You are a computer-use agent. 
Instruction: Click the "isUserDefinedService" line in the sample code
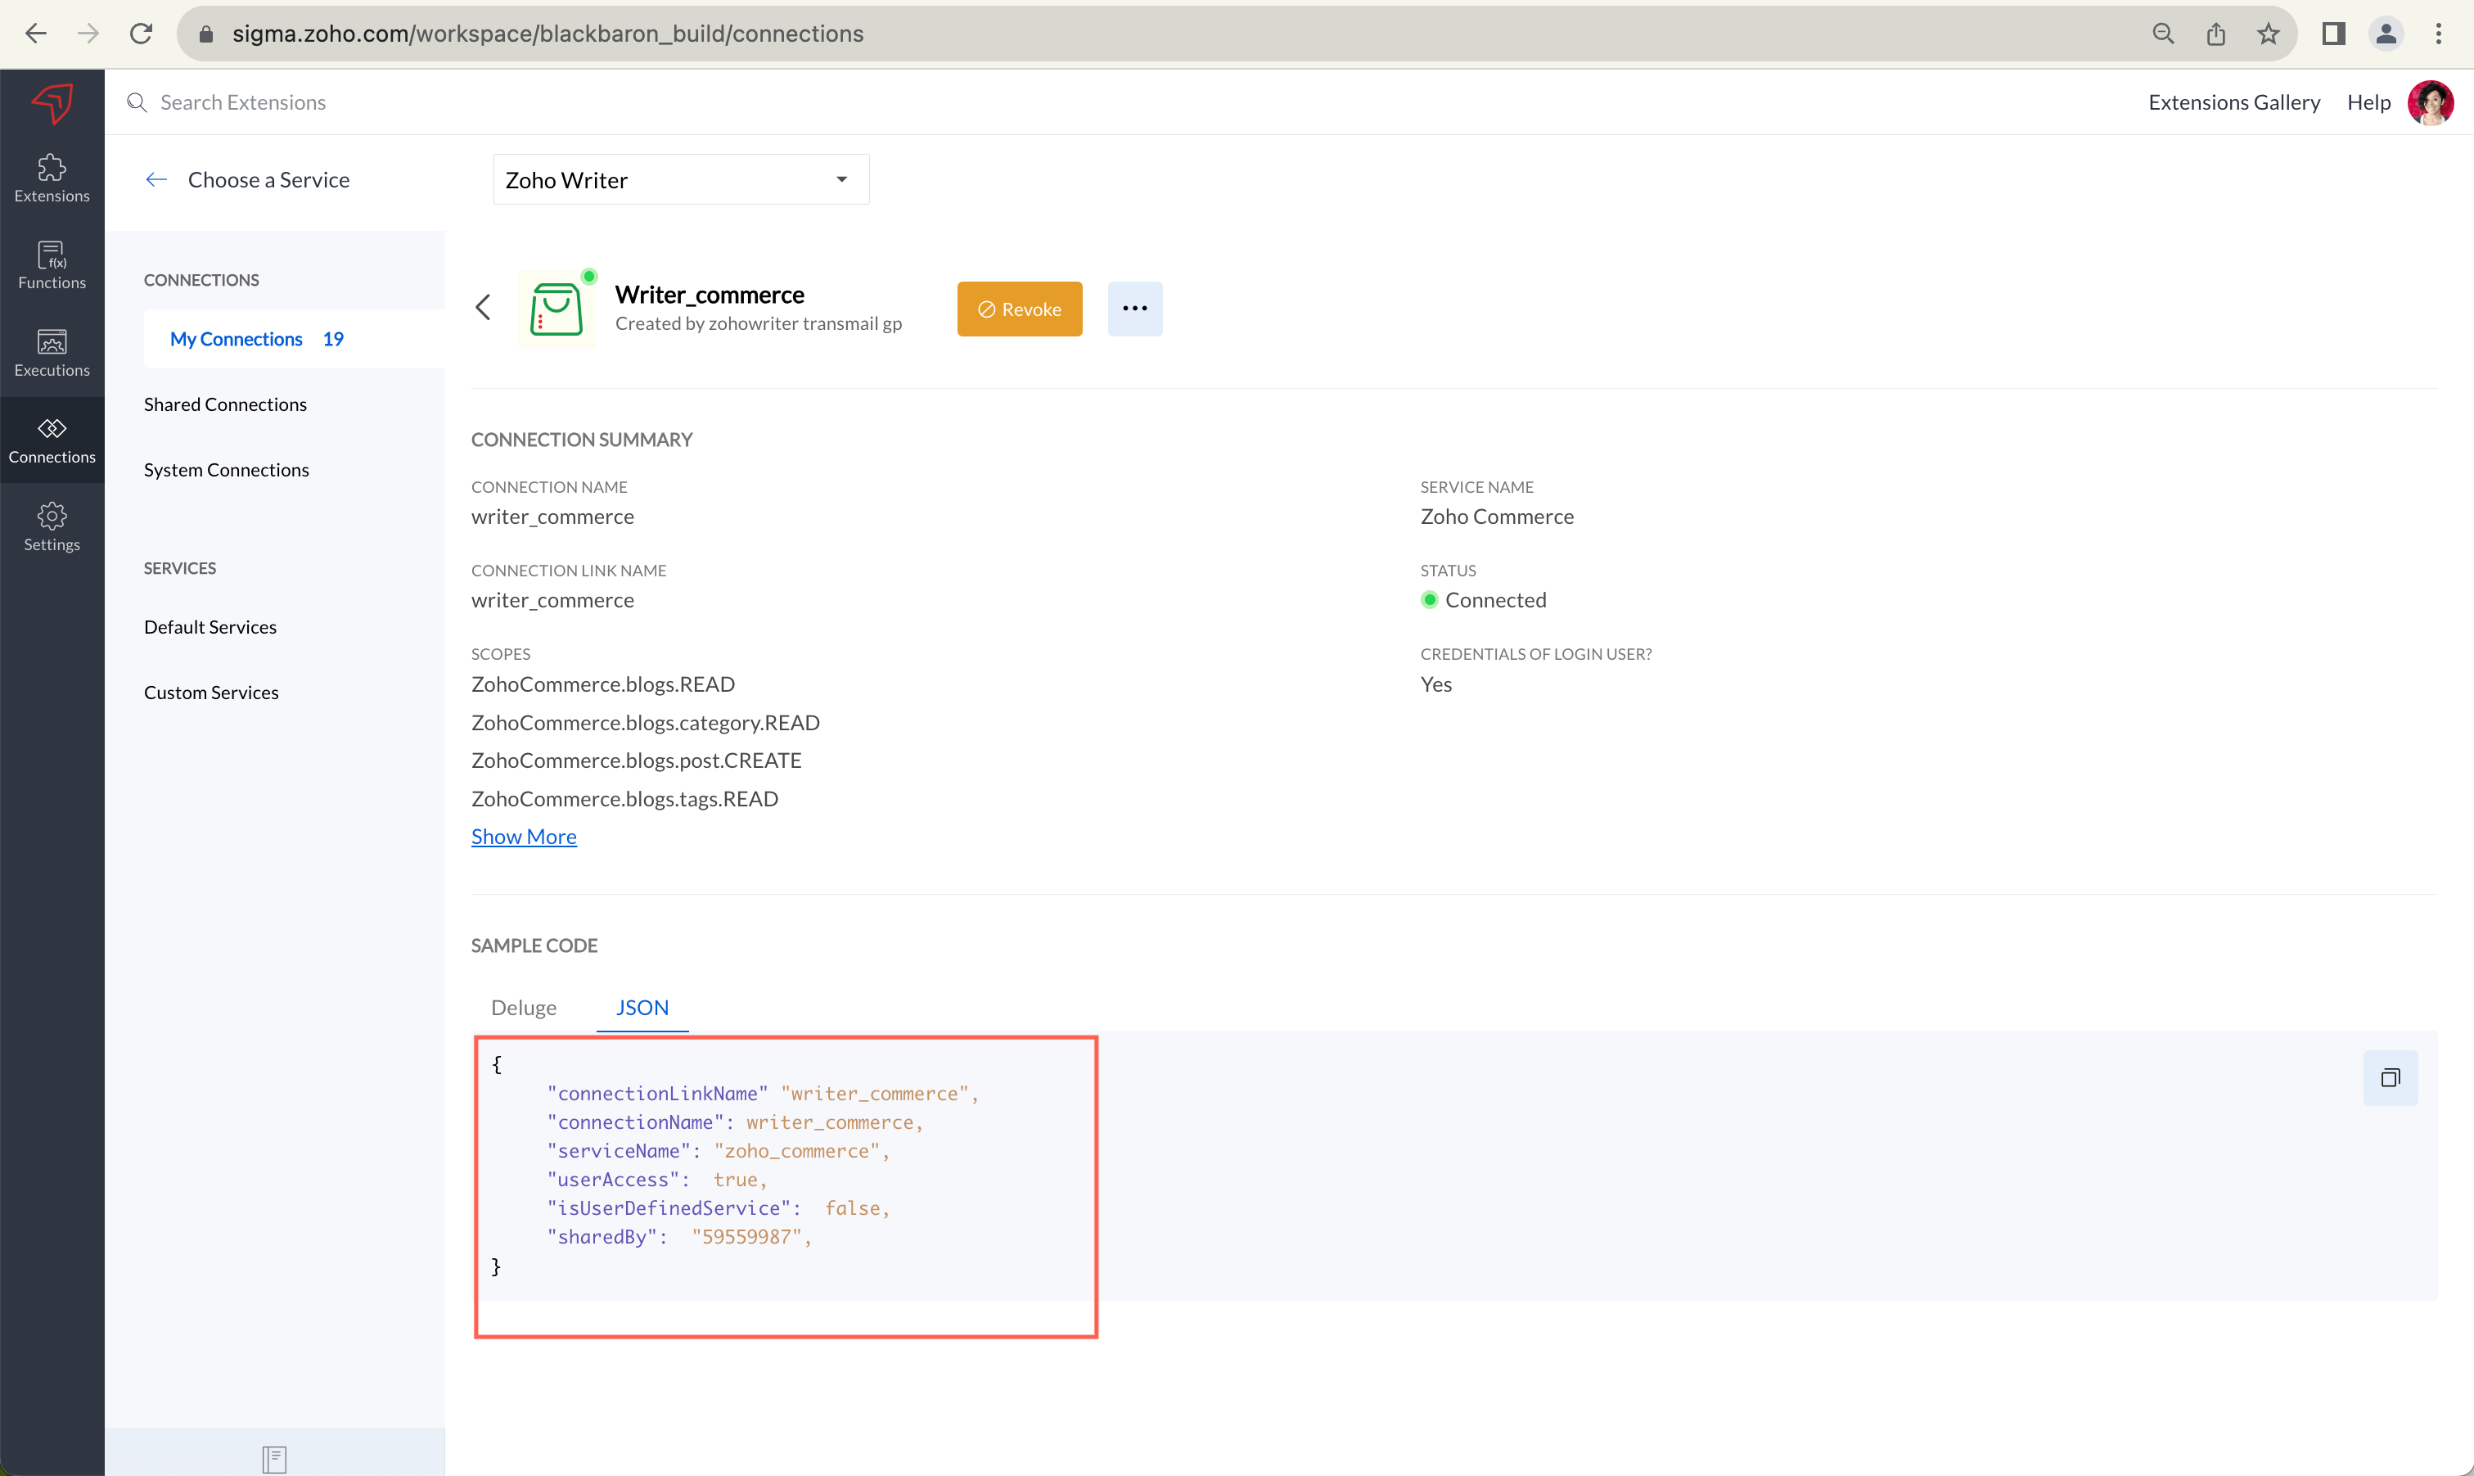718,1207
